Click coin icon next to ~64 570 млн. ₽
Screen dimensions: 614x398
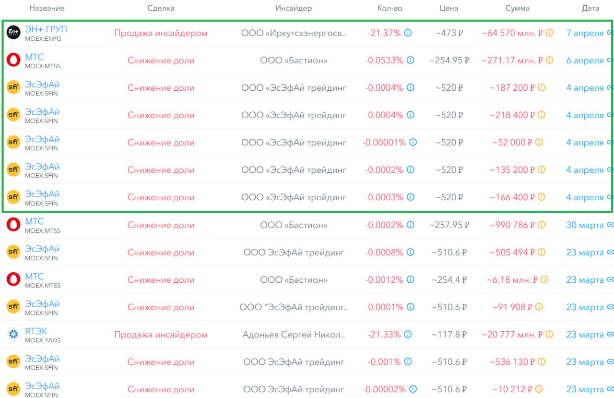pos(549,33)
